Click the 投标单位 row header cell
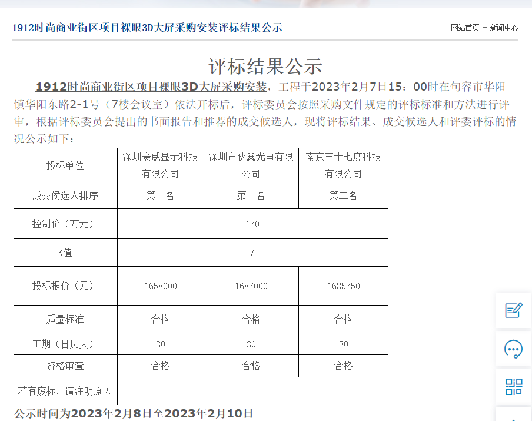 point(65,165)
